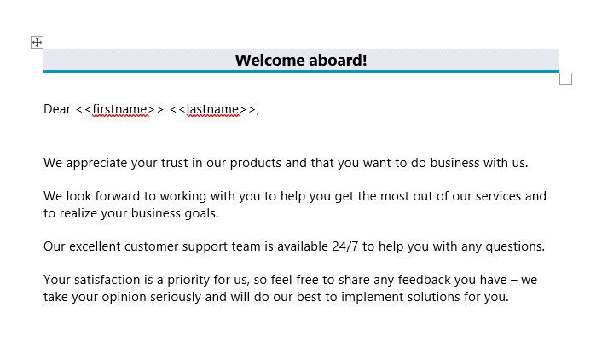Click the word Dear in the greeting

(x=57, y=109)
